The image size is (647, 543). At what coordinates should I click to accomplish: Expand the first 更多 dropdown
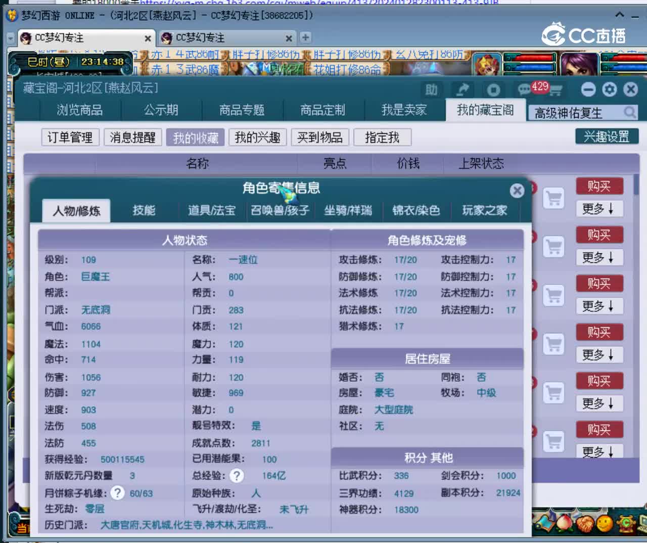(598, 208)
